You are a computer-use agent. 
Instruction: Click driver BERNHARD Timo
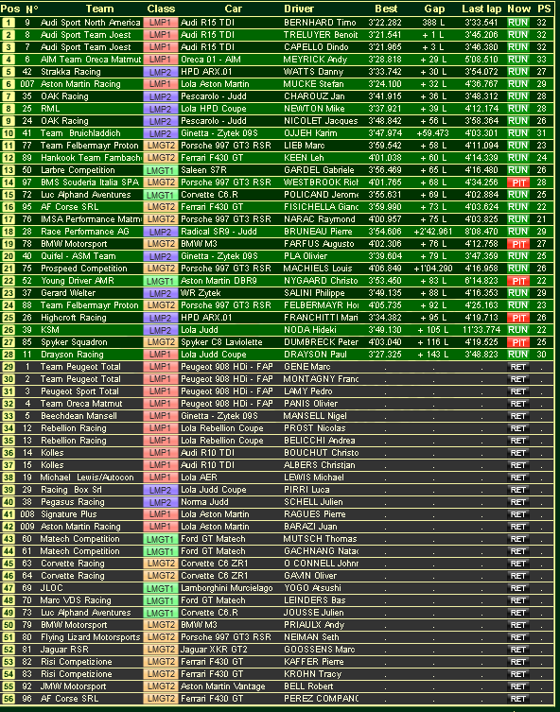(320, 23)
